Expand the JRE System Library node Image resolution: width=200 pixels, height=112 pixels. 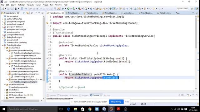5,95
